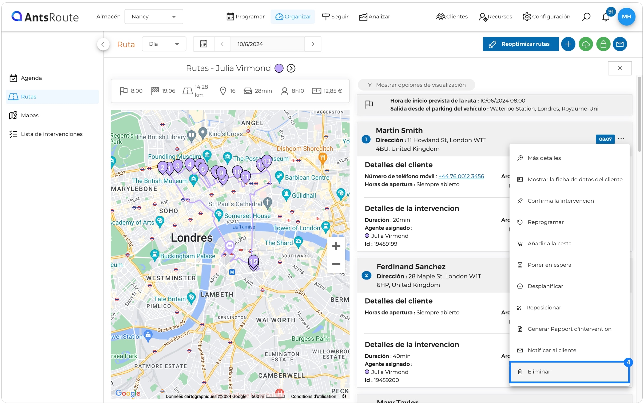Click the blue envelope mail icon
Viewport: 644px width, 405px height.
[x=620, y=44]
